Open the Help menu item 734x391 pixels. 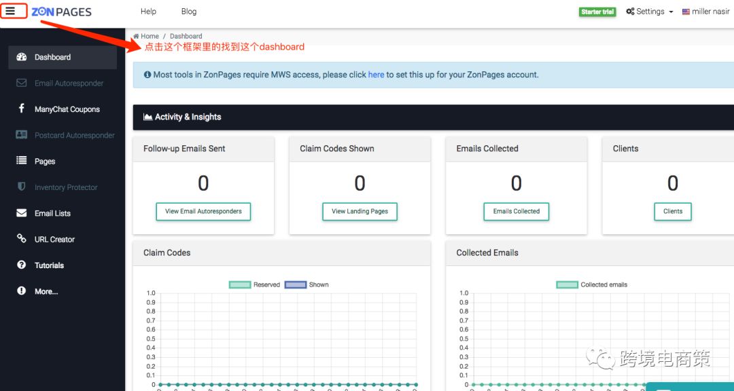click(x=148, y=12)
